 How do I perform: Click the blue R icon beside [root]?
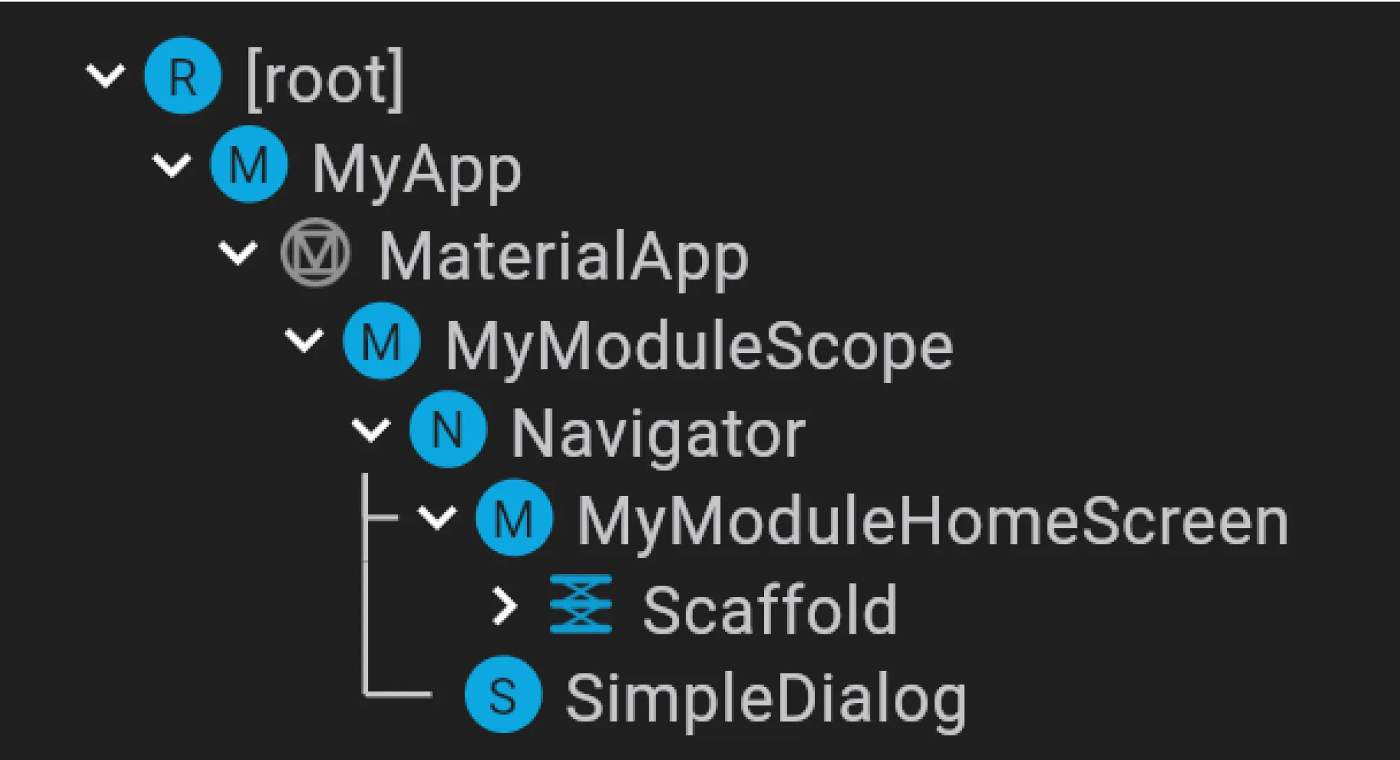click(x=183, y=76)
